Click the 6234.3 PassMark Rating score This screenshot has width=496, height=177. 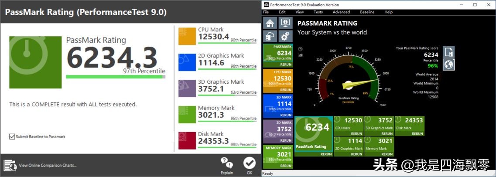point(112,58)
